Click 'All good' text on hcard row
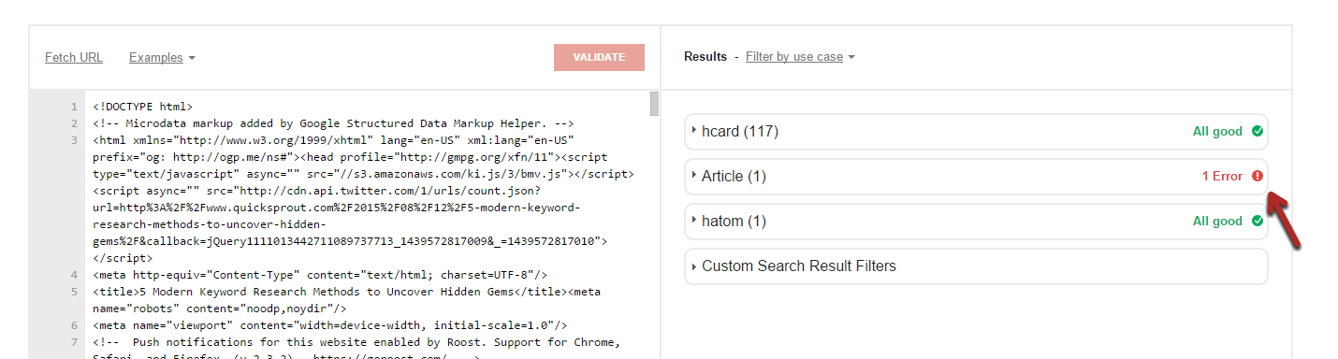The width and height of the screenshot is (1338, 359). tap(1217, 131)
